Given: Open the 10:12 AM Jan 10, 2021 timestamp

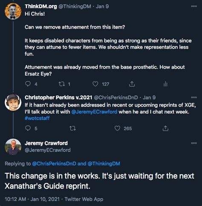Looking at the screenshot, I should [x=32, y=199].
